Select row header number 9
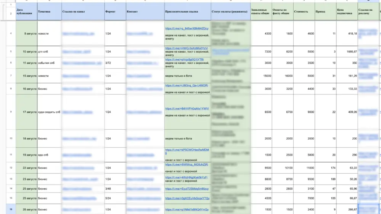This screenshot has height=214, width=381. click(x=11, y=112)
